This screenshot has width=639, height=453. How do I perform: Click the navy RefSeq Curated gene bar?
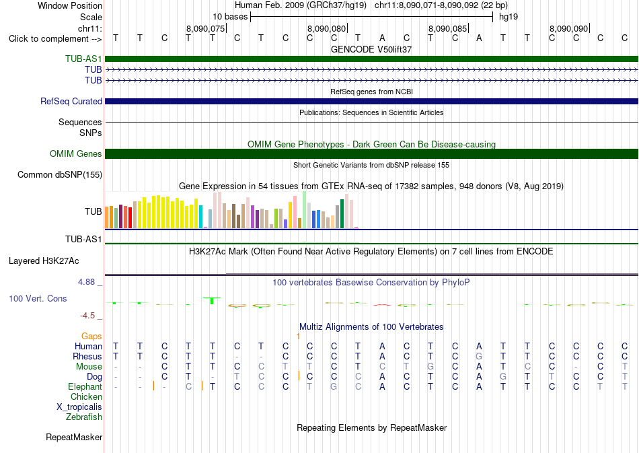point(371,101)
